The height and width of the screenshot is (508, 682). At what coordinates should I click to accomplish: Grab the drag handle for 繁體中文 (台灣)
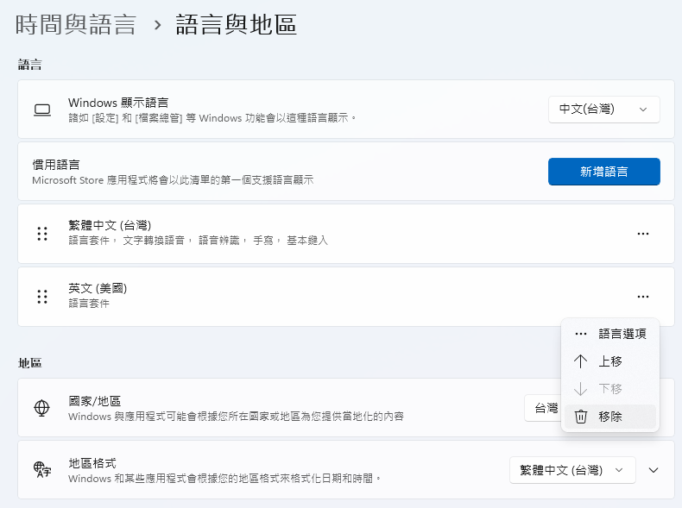tap(41, 234)
